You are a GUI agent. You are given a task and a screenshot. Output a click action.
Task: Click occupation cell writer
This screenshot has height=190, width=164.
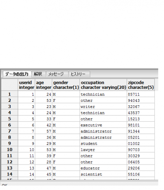point(103,106)
